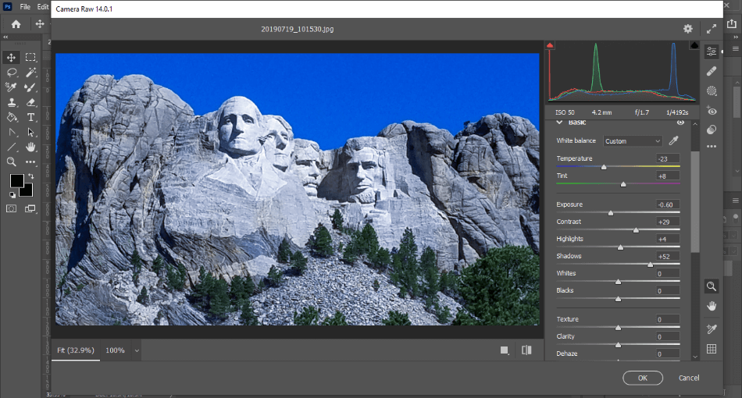Open the File menu
The image size is (742, 398).
click(x=25, y=6)
